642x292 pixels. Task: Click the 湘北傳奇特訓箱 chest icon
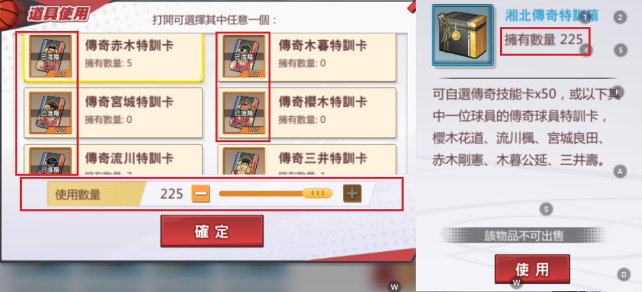coord(463,35)
